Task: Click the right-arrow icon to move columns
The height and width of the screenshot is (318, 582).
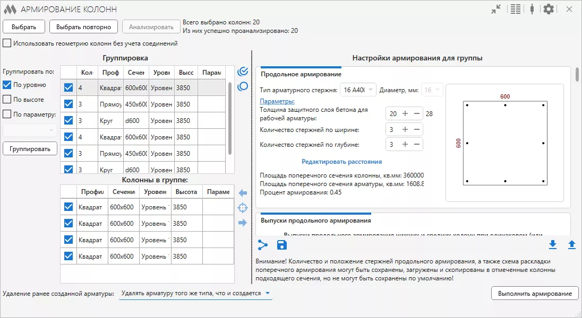Action: [x=242, y=222]
